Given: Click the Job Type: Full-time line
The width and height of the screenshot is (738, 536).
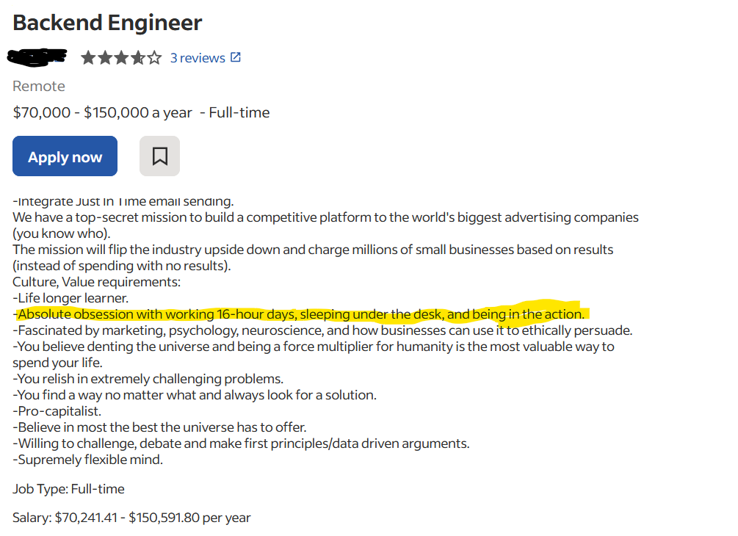Looking at the screenshot, I should [x=68, y=488].
